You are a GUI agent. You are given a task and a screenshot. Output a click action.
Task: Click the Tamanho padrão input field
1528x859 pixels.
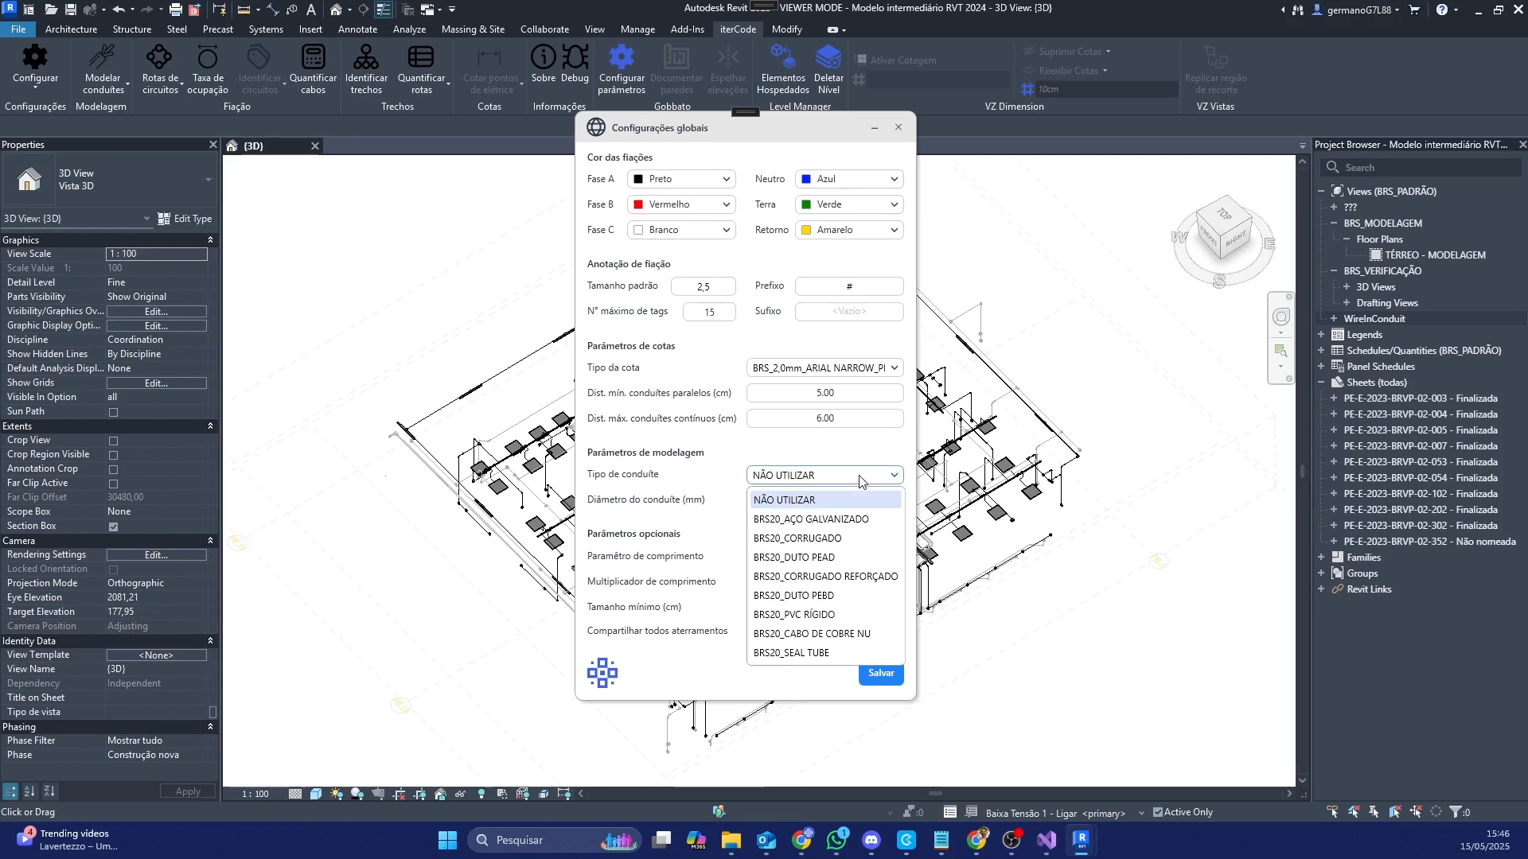click(x=703, y=286)
